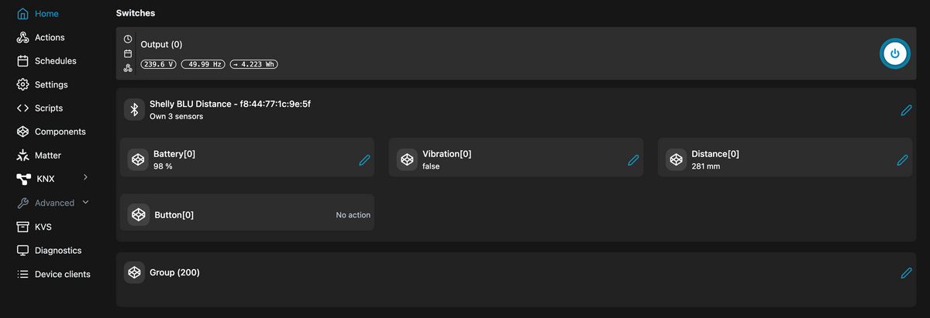Open the Matter settings page
The image size is (930, 318).
(x=47, y=156)
